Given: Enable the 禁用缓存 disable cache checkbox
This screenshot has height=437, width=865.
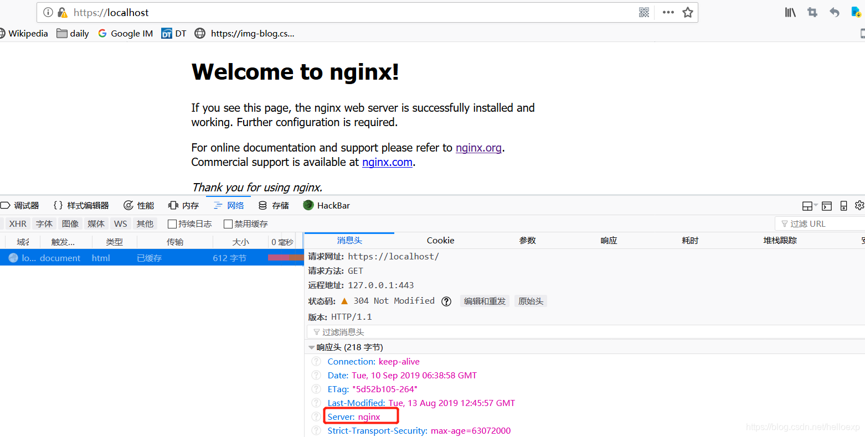Looking at the screenshot, I should (228, 224).
